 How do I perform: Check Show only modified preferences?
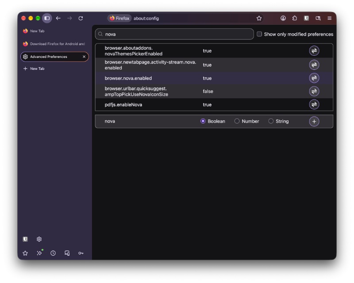(259, 34)
